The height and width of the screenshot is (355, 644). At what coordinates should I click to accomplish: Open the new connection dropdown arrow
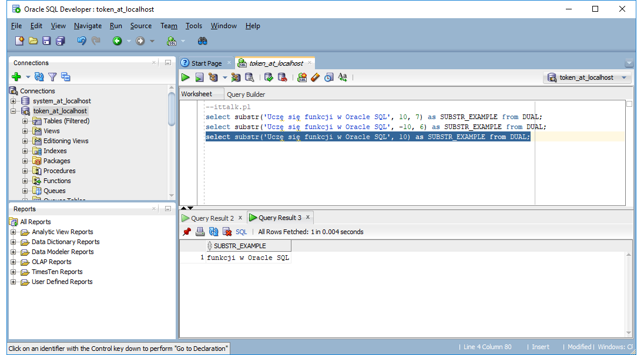(x=28, y=77)
